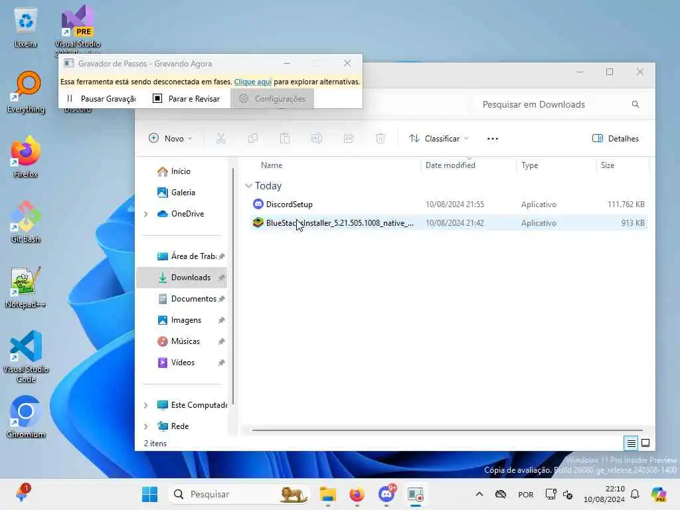Open File Explorer from taskbar
The width and height of the screenshot is (680, 510).
click(328, 494)
